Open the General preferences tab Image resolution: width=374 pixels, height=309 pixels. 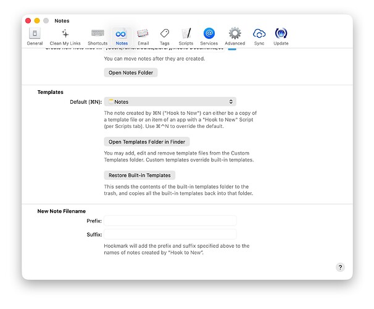(35, 36)
